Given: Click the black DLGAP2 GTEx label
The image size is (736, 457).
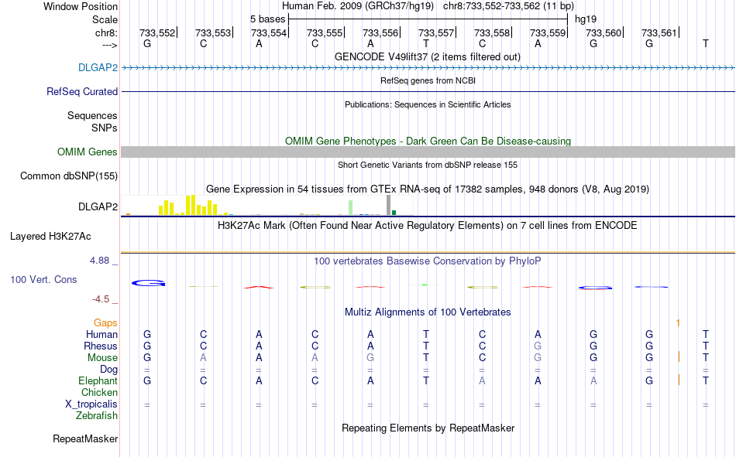Looking at the screenshot, I should (x=98, y=206).
